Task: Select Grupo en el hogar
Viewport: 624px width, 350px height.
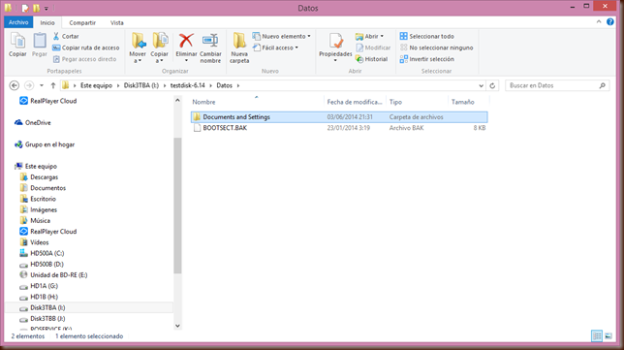Action: pos(45,144)
